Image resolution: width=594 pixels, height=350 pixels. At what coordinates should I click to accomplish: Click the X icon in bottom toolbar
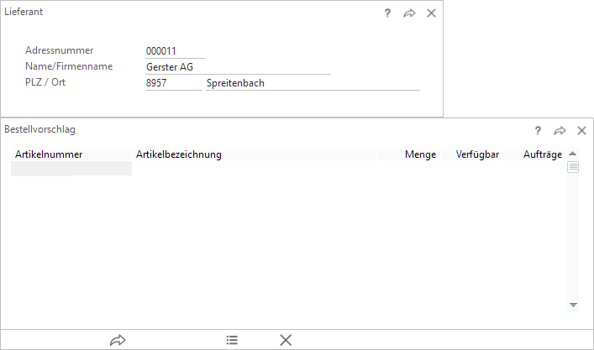click(286, 340)
